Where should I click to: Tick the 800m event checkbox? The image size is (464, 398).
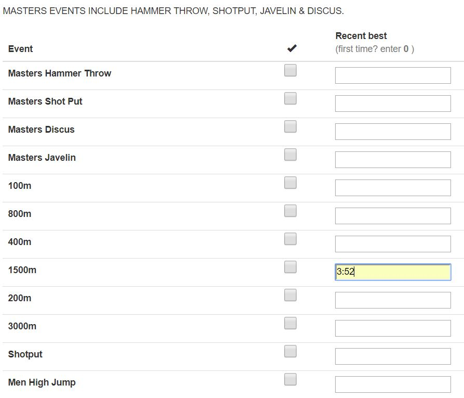pos(290,211)
